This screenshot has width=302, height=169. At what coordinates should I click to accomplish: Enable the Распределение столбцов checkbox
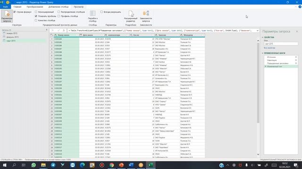[59, 12]
